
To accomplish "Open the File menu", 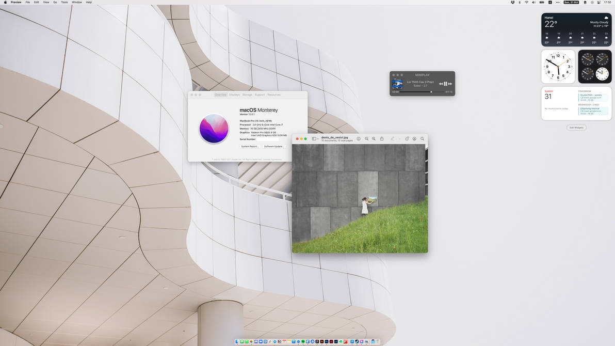I will (x=27, y=3).
